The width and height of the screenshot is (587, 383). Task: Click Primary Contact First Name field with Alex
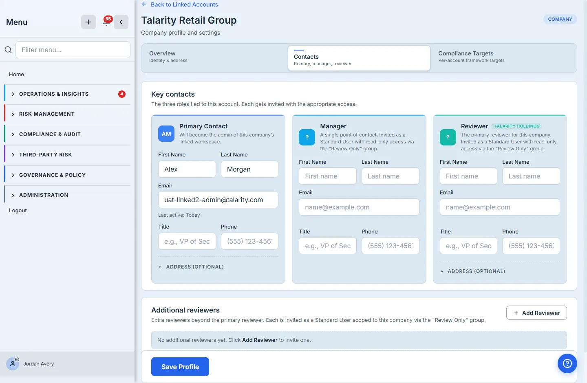point(187,169)
